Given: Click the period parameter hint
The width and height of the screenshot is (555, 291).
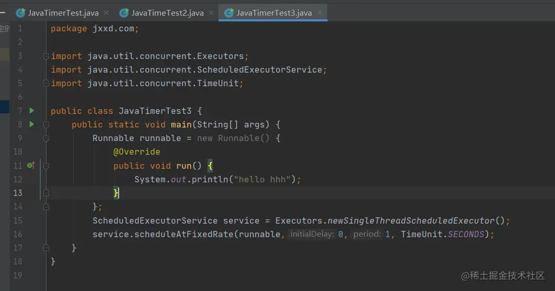Looking at the screenshot, I should point(367,235).
